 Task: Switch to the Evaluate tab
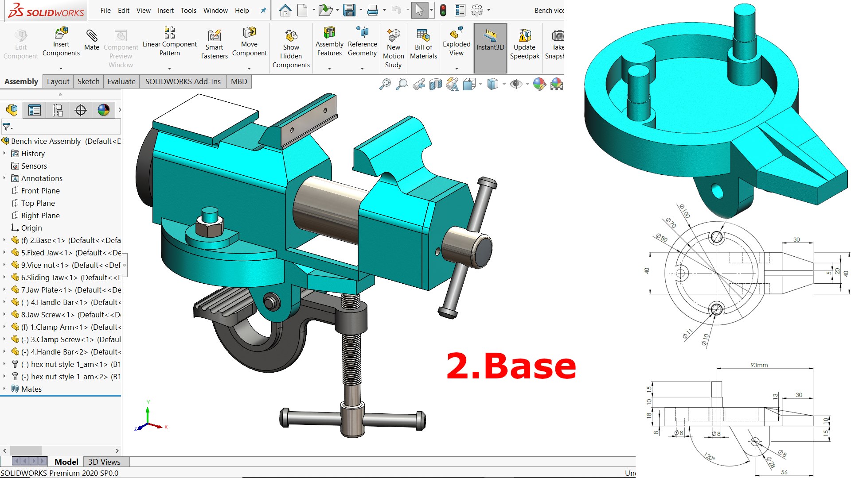[121, 81]
